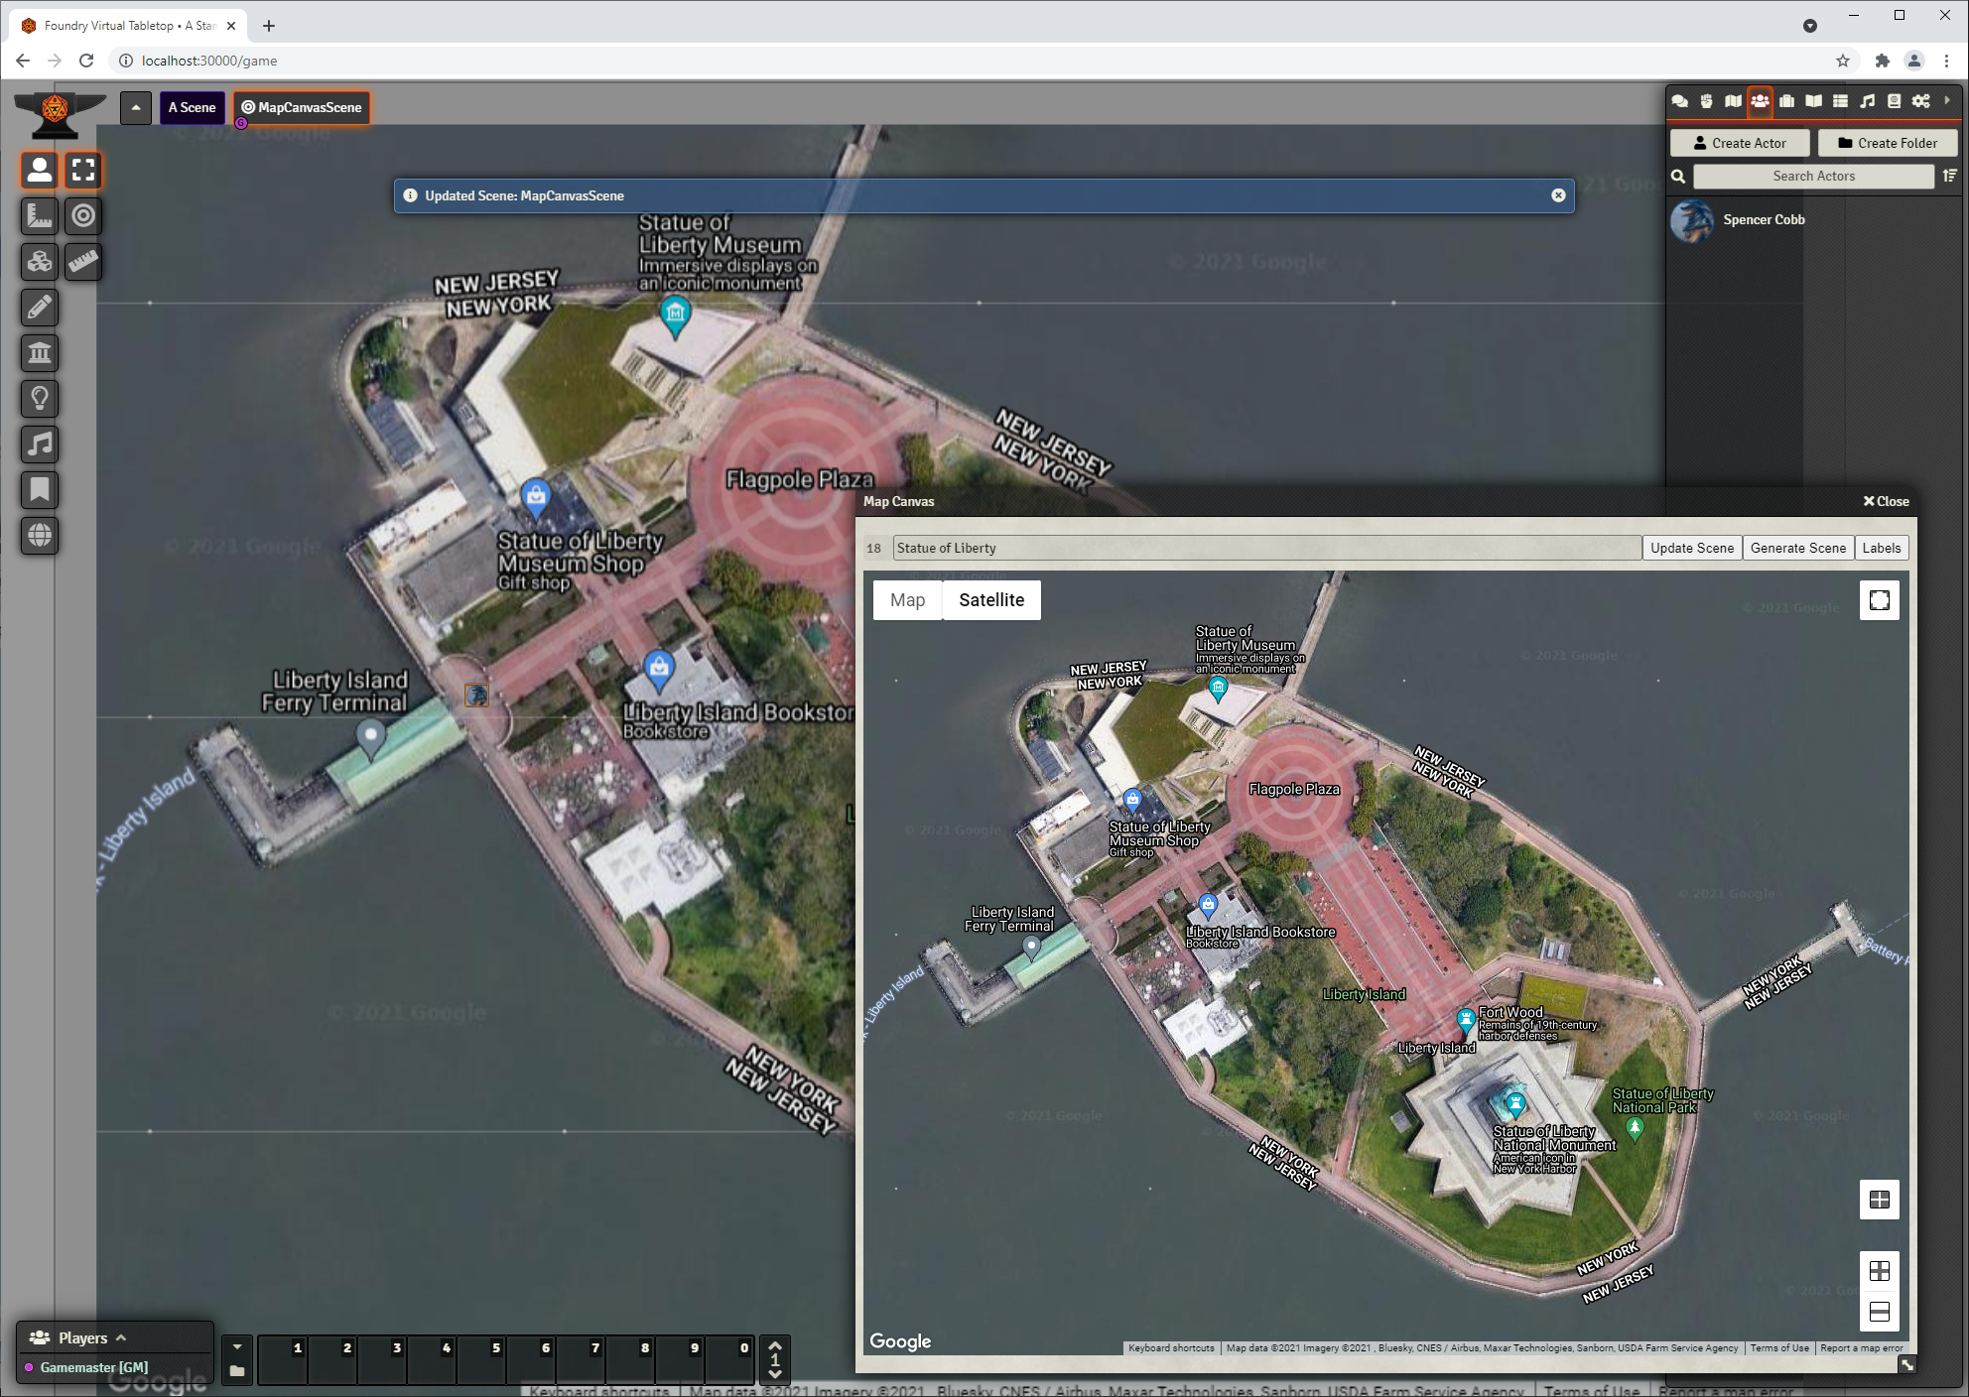Select the Drawing tools pencil icon
This screenshot has width=1969, height=1397.
[40, 307]
